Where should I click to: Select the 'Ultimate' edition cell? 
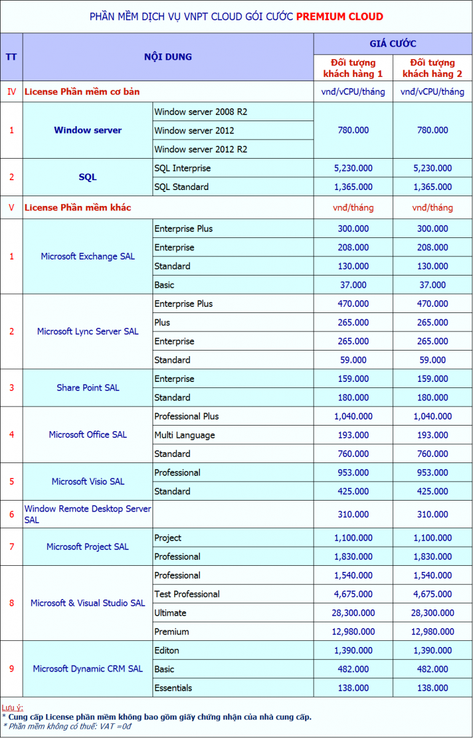pos(233,613)
